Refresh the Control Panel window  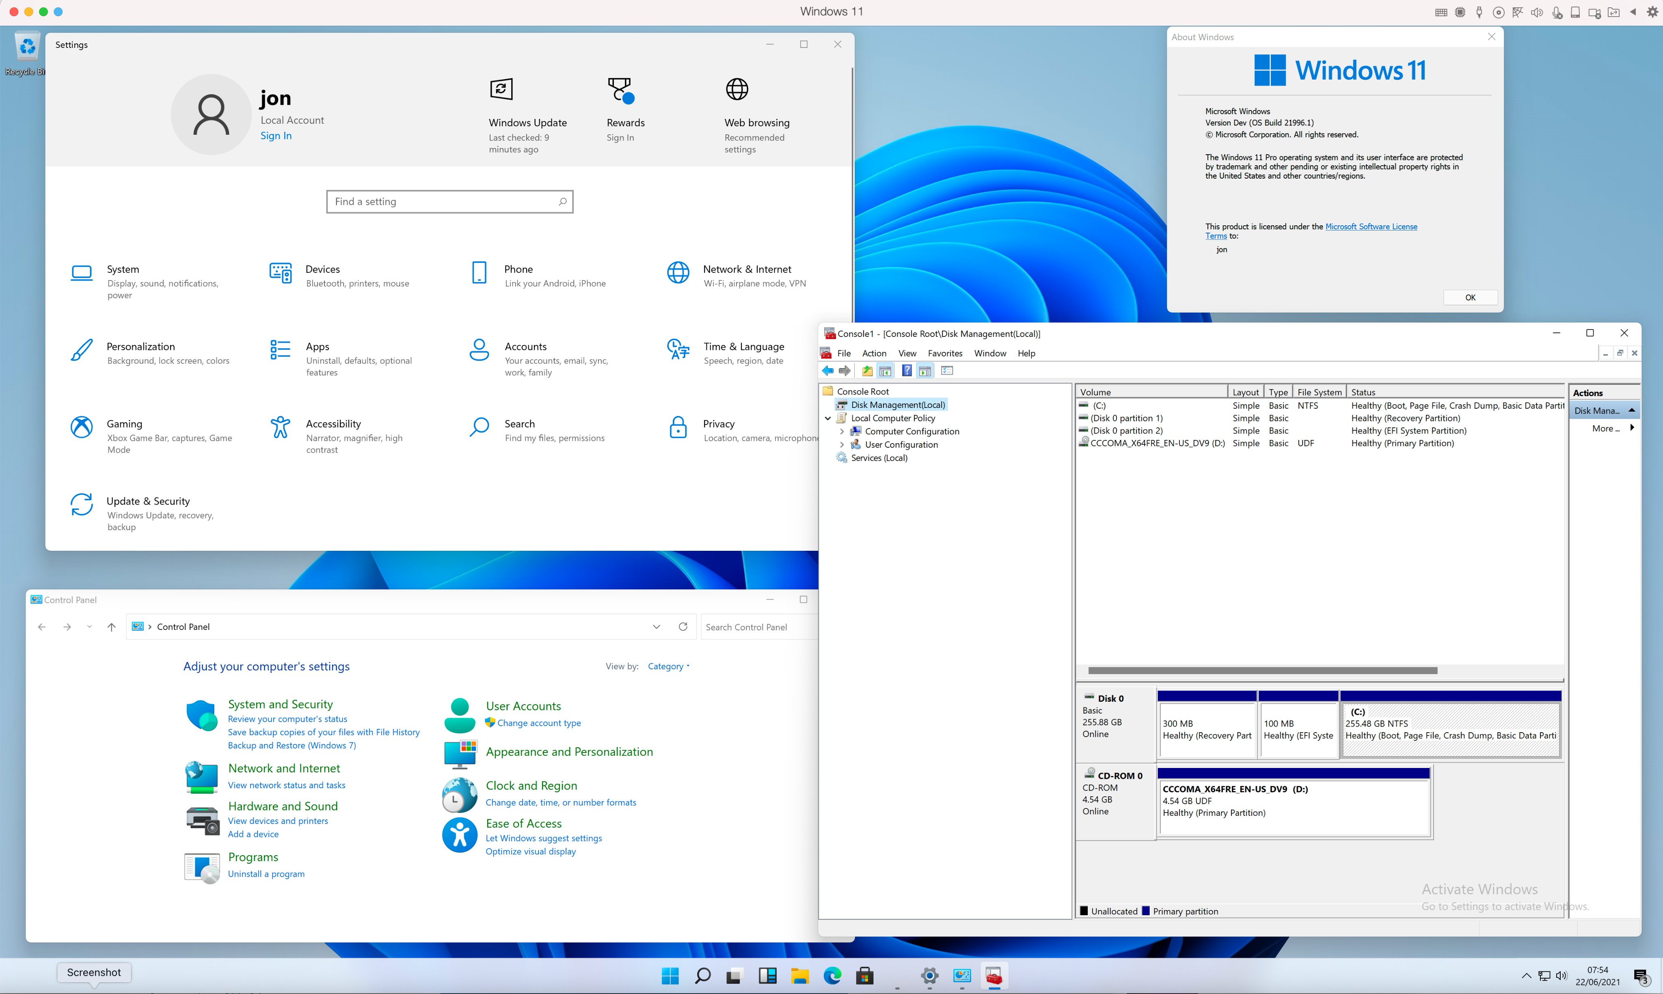click(x=683, y=627)
